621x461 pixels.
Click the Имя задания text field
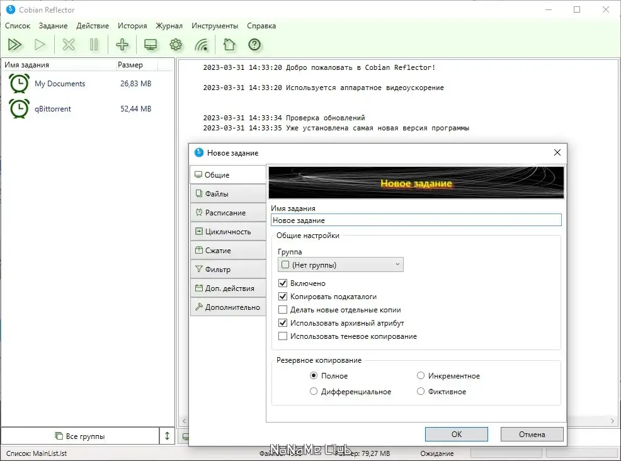[416, 220]
